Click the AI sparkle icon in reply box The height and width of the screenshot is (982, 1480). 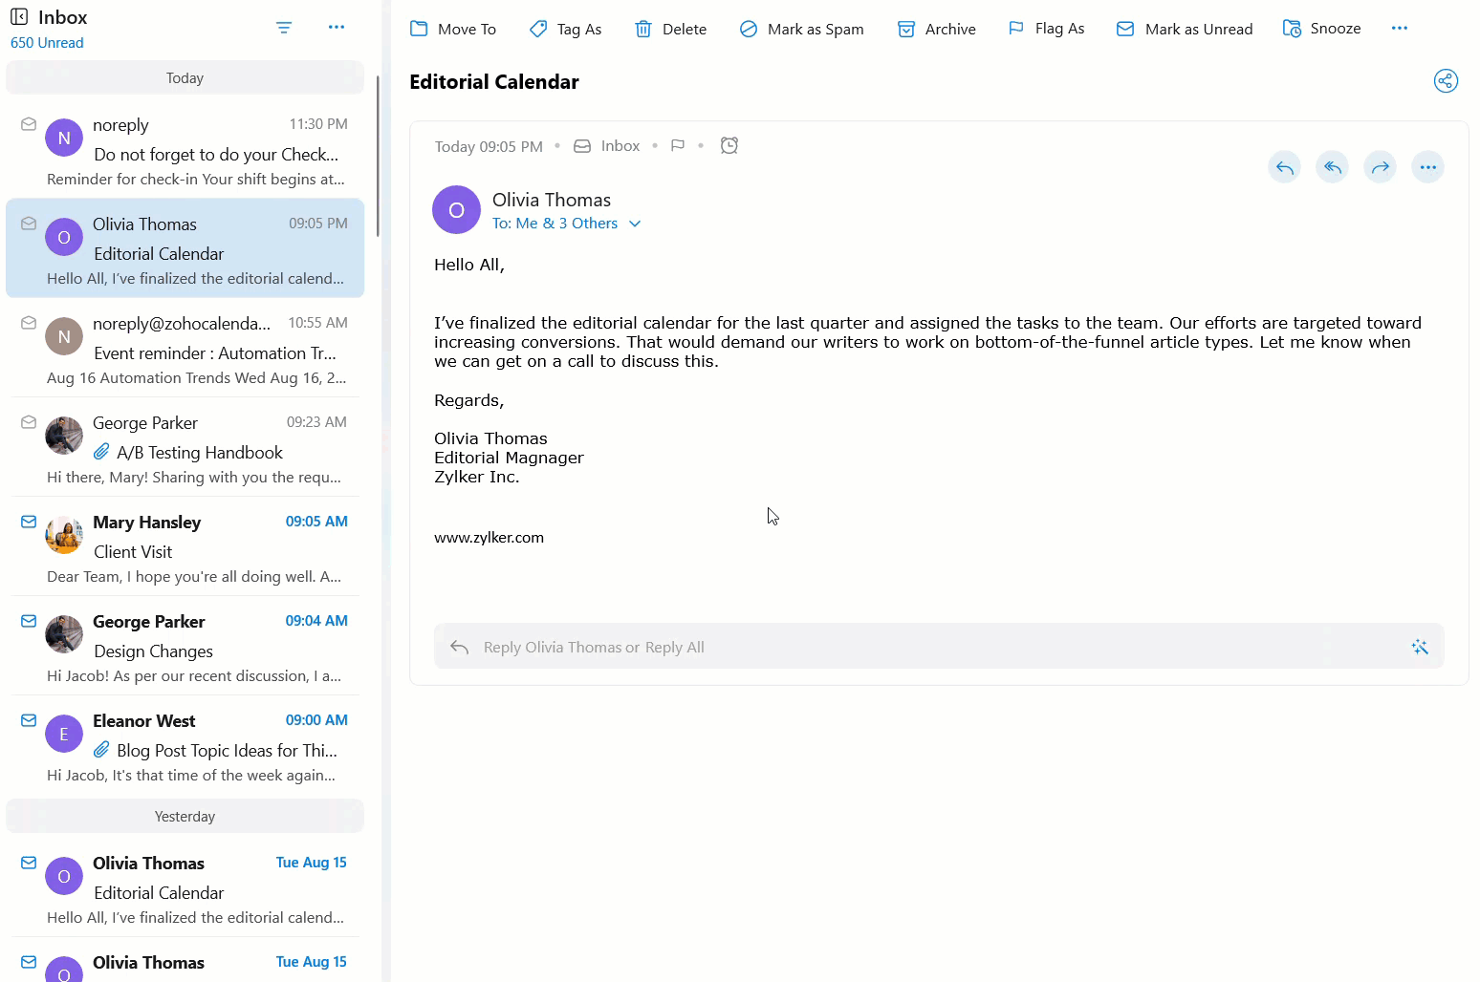point(1420,647)
